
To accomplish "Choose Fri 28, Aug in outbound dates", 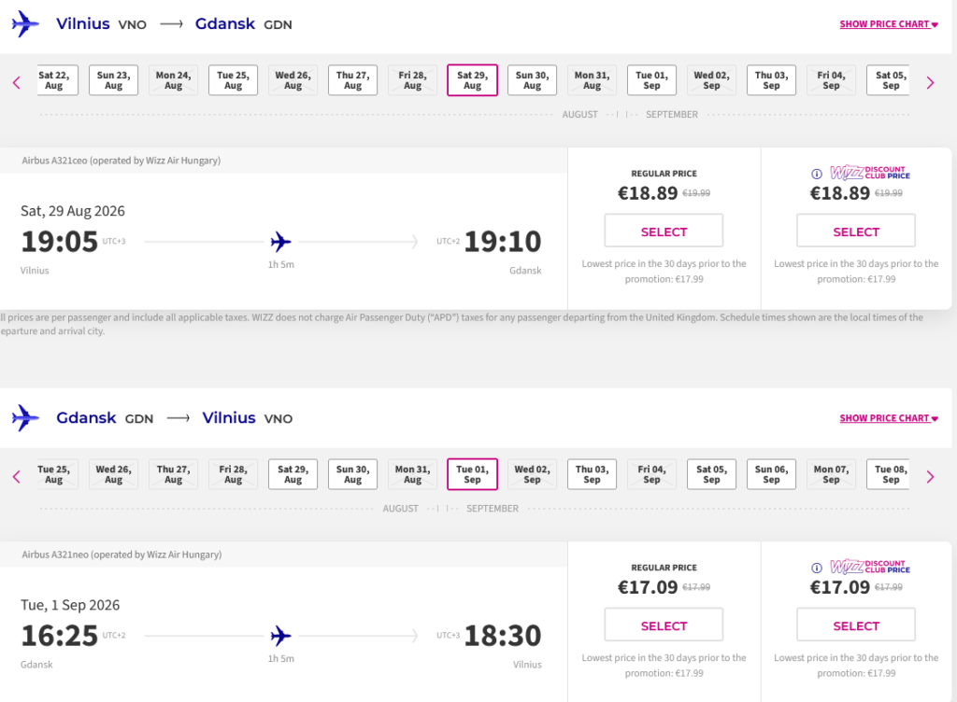I will coord(412,80).
